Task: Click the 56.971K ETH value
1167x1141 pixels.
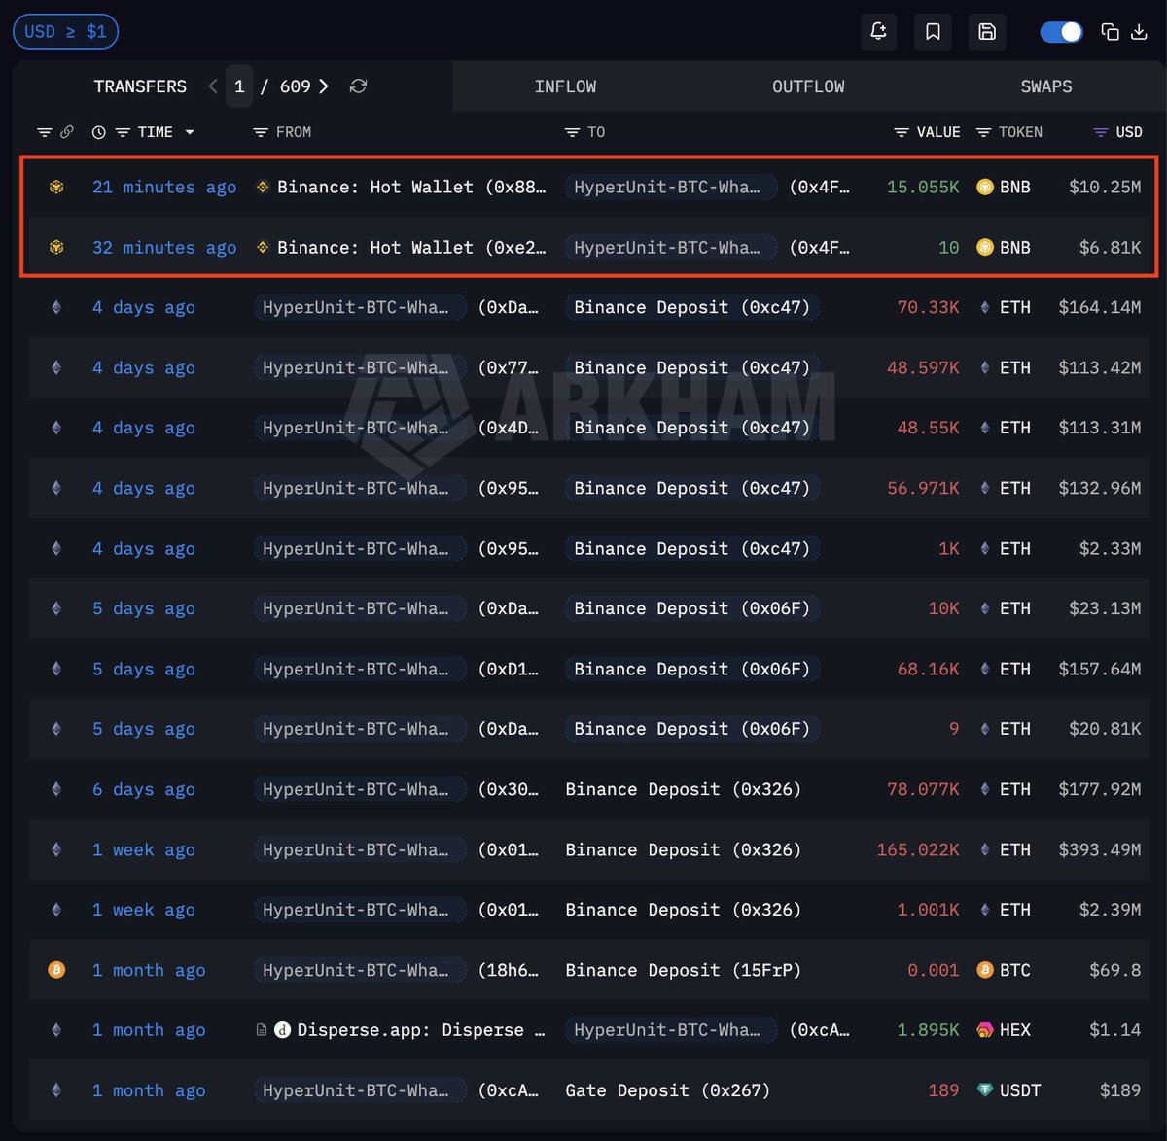Action: point(923,488)
